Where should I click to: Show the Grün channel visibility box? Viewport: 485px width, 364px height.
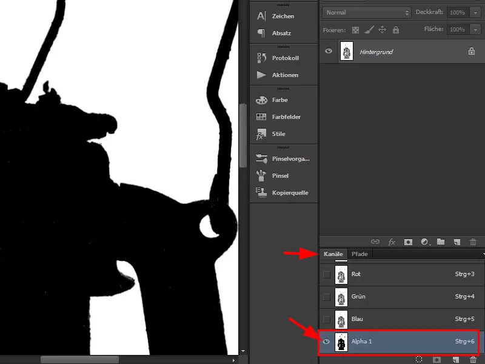pyautogui.click(x=326, y=297)
